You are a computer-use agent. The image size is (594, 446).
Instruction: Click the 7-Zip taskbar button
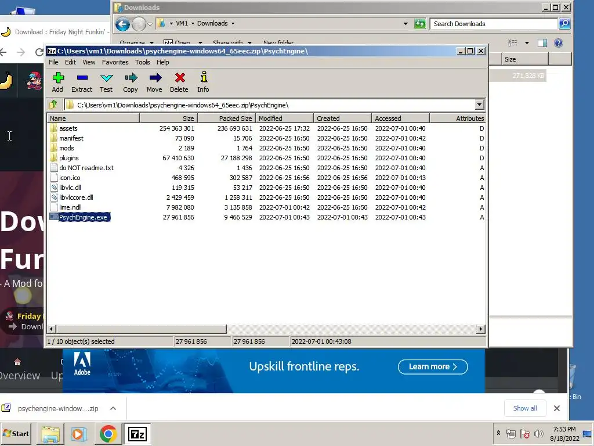[x=137, y=434]
